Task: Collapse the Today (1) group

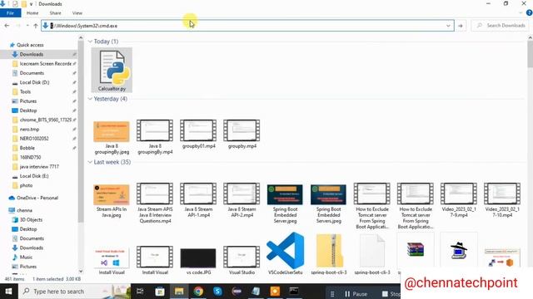Action: point(90,42)
